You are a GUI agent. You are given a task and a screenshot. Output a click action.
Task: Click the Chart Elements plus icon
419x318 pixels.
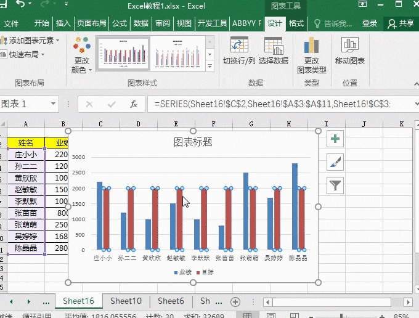coord(335,139)
